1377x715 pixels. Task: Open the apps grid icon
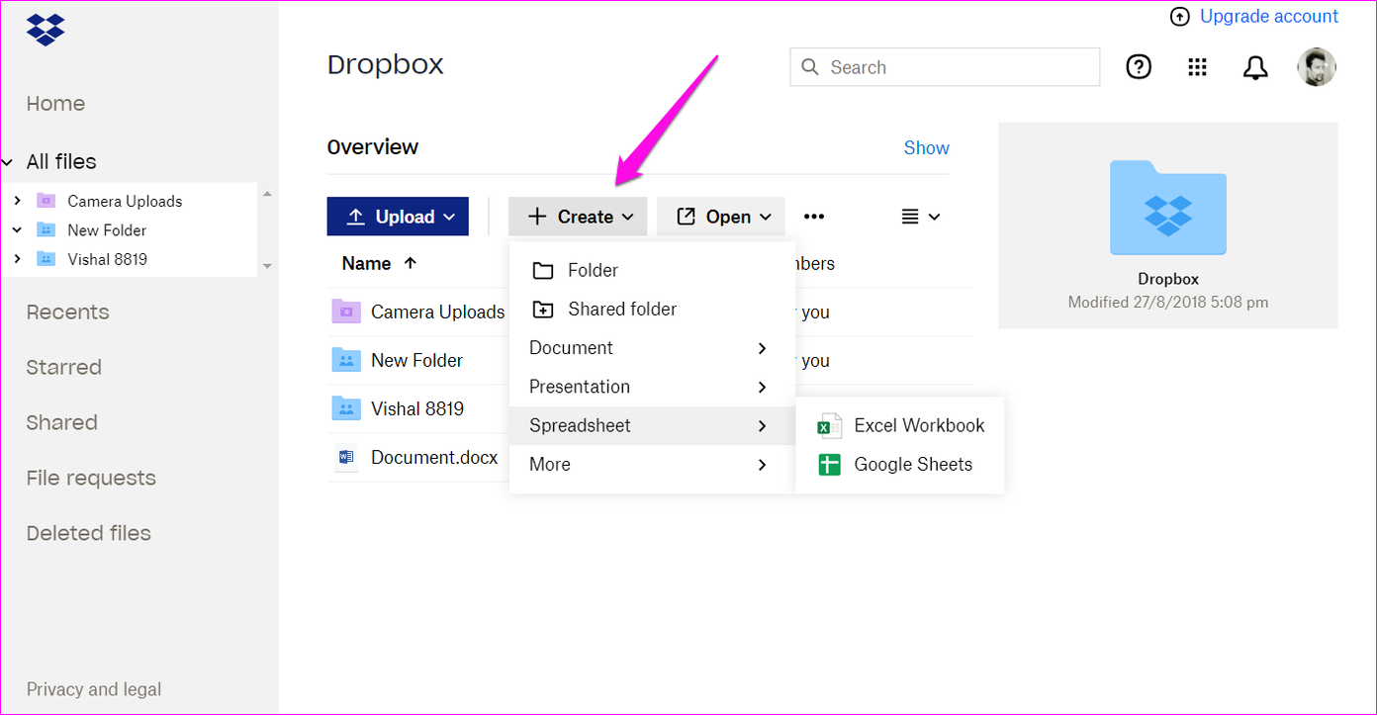coord(1197,67)
